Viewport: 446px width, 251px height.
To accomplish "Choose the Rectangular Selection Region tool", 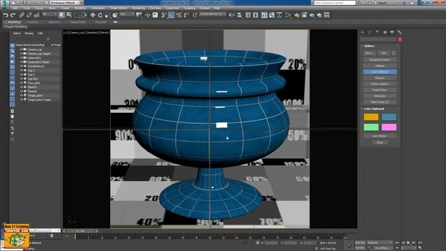I will [x=77, y=15].
